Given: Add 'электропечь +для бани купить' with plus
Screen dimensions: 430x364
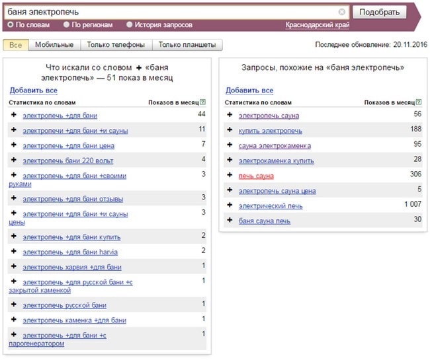Looking at the screenshot, I should (14, 237).
